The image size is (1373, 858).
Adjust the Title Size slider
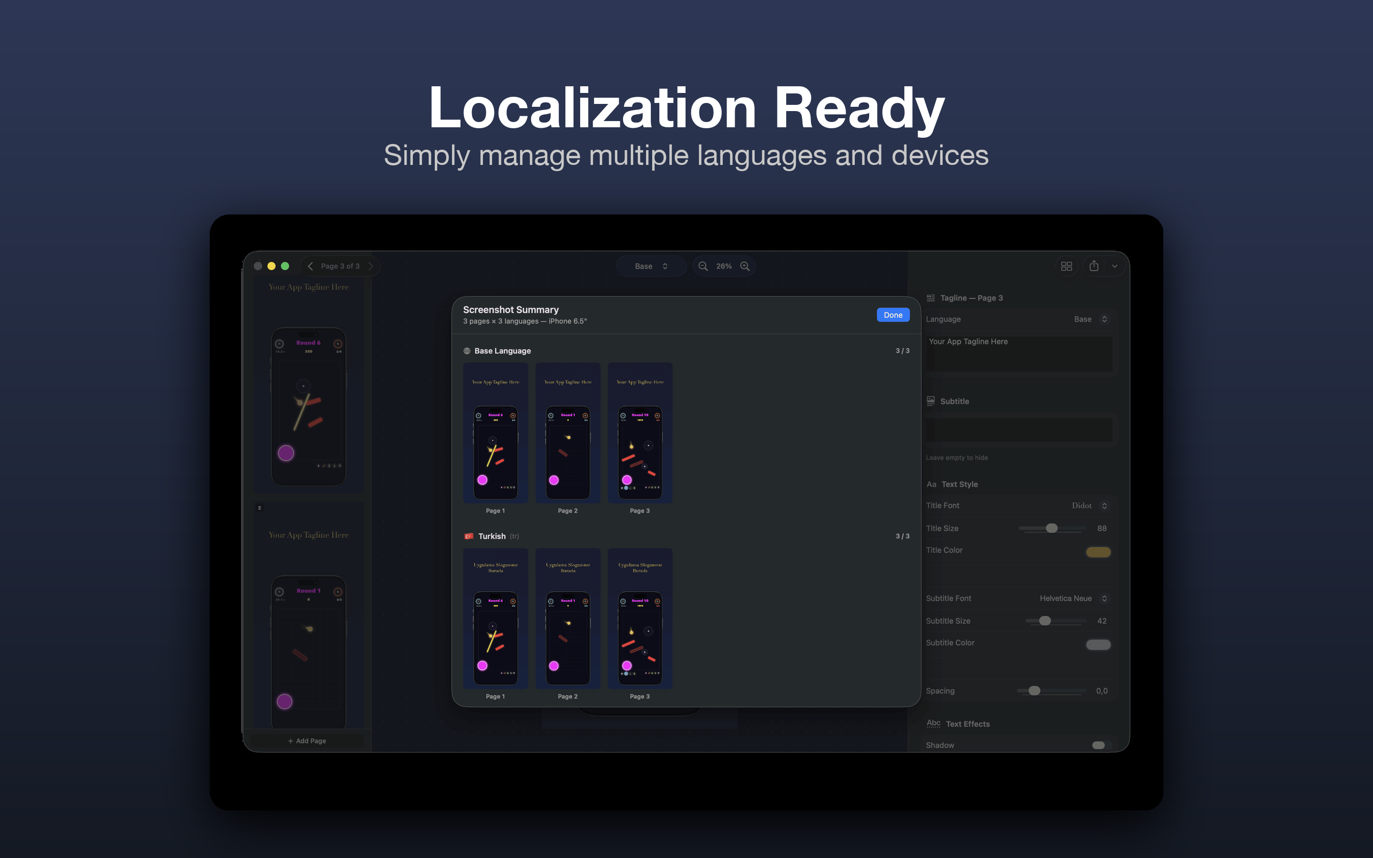[x=1053, y=528]
